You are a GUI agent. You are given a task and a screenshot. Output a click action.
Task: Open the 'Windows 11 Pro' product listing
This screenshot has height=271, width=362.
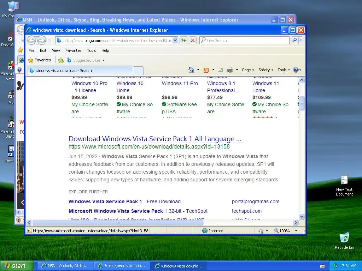[x=180, y=83]
